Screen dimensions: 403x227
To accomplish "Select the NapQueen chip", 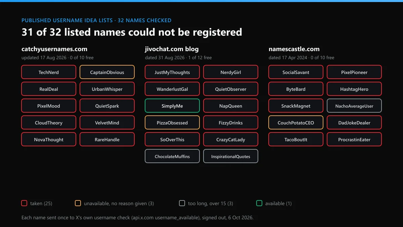I will coord(231,106).
